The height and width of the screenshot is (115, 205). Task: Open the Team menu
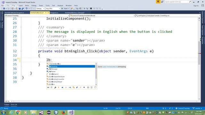point(41,5)
